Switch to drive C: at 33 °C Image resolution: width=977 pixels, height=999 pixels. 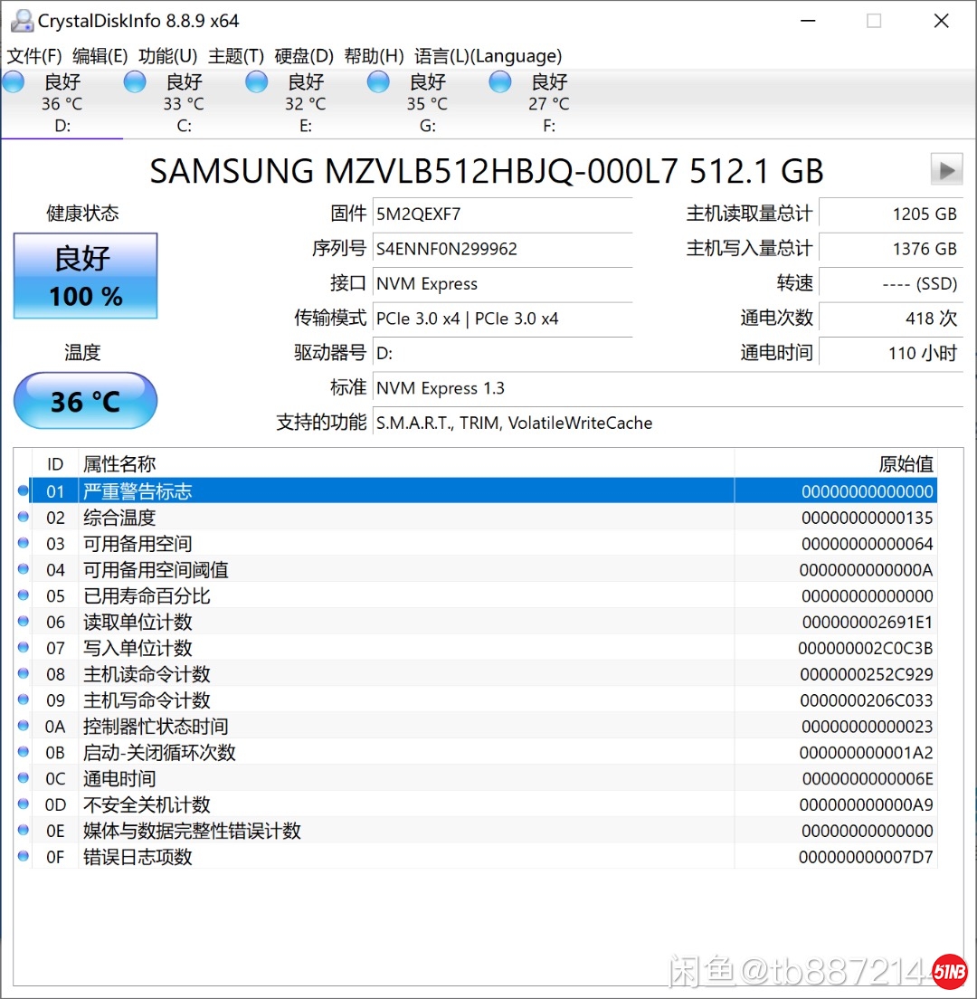point(184,103)
